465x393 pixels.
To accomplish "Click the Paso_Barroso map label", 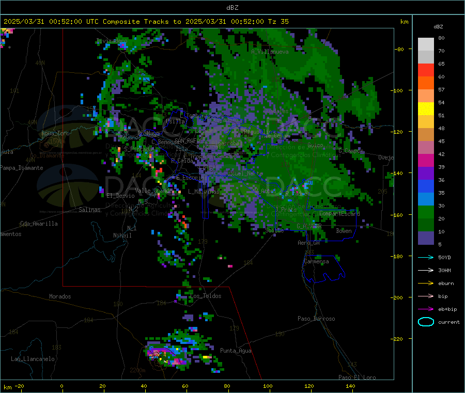I will 316,319.
